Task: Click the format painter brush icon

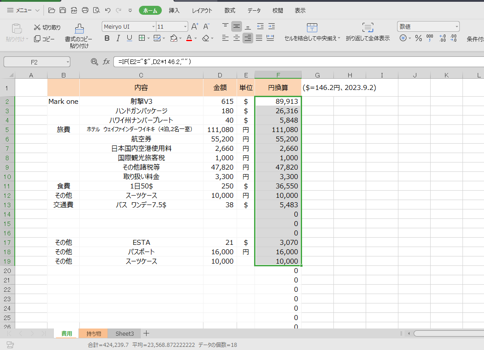Action: click(79, 29)
